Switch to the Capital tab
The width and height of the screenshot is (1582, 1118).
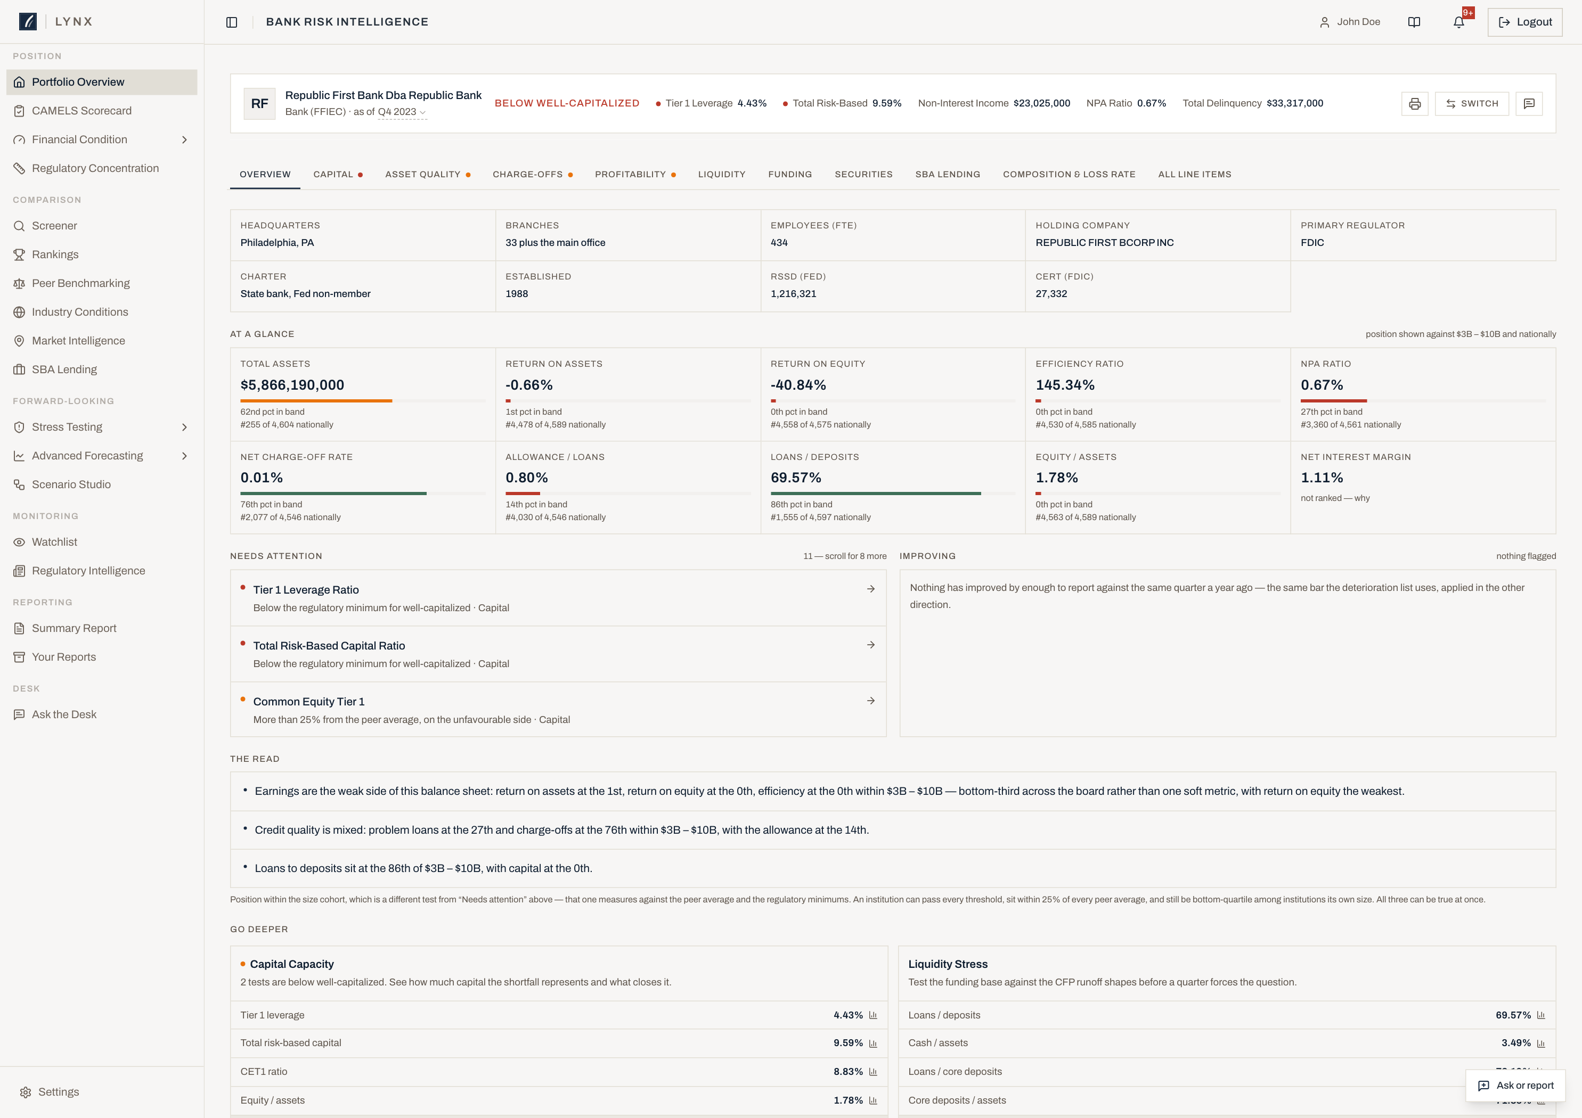pyautogui.click(x=338, y=174)
